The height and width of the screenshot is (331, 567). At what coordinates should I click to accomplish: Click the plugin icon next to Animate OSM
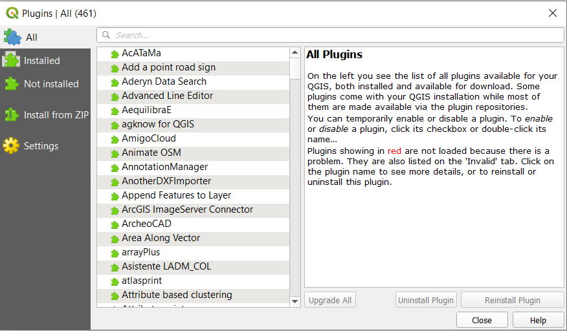pos(115,153)
